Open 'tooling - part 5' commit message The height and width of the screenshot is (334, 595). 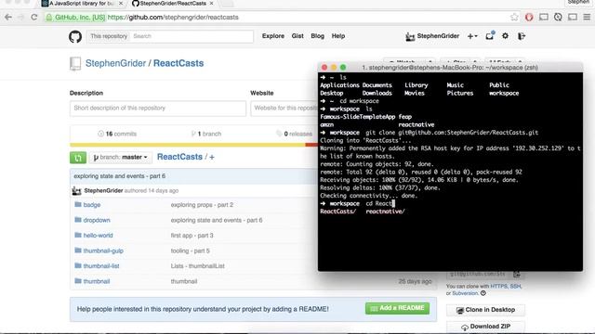click(x=190, y=250)
